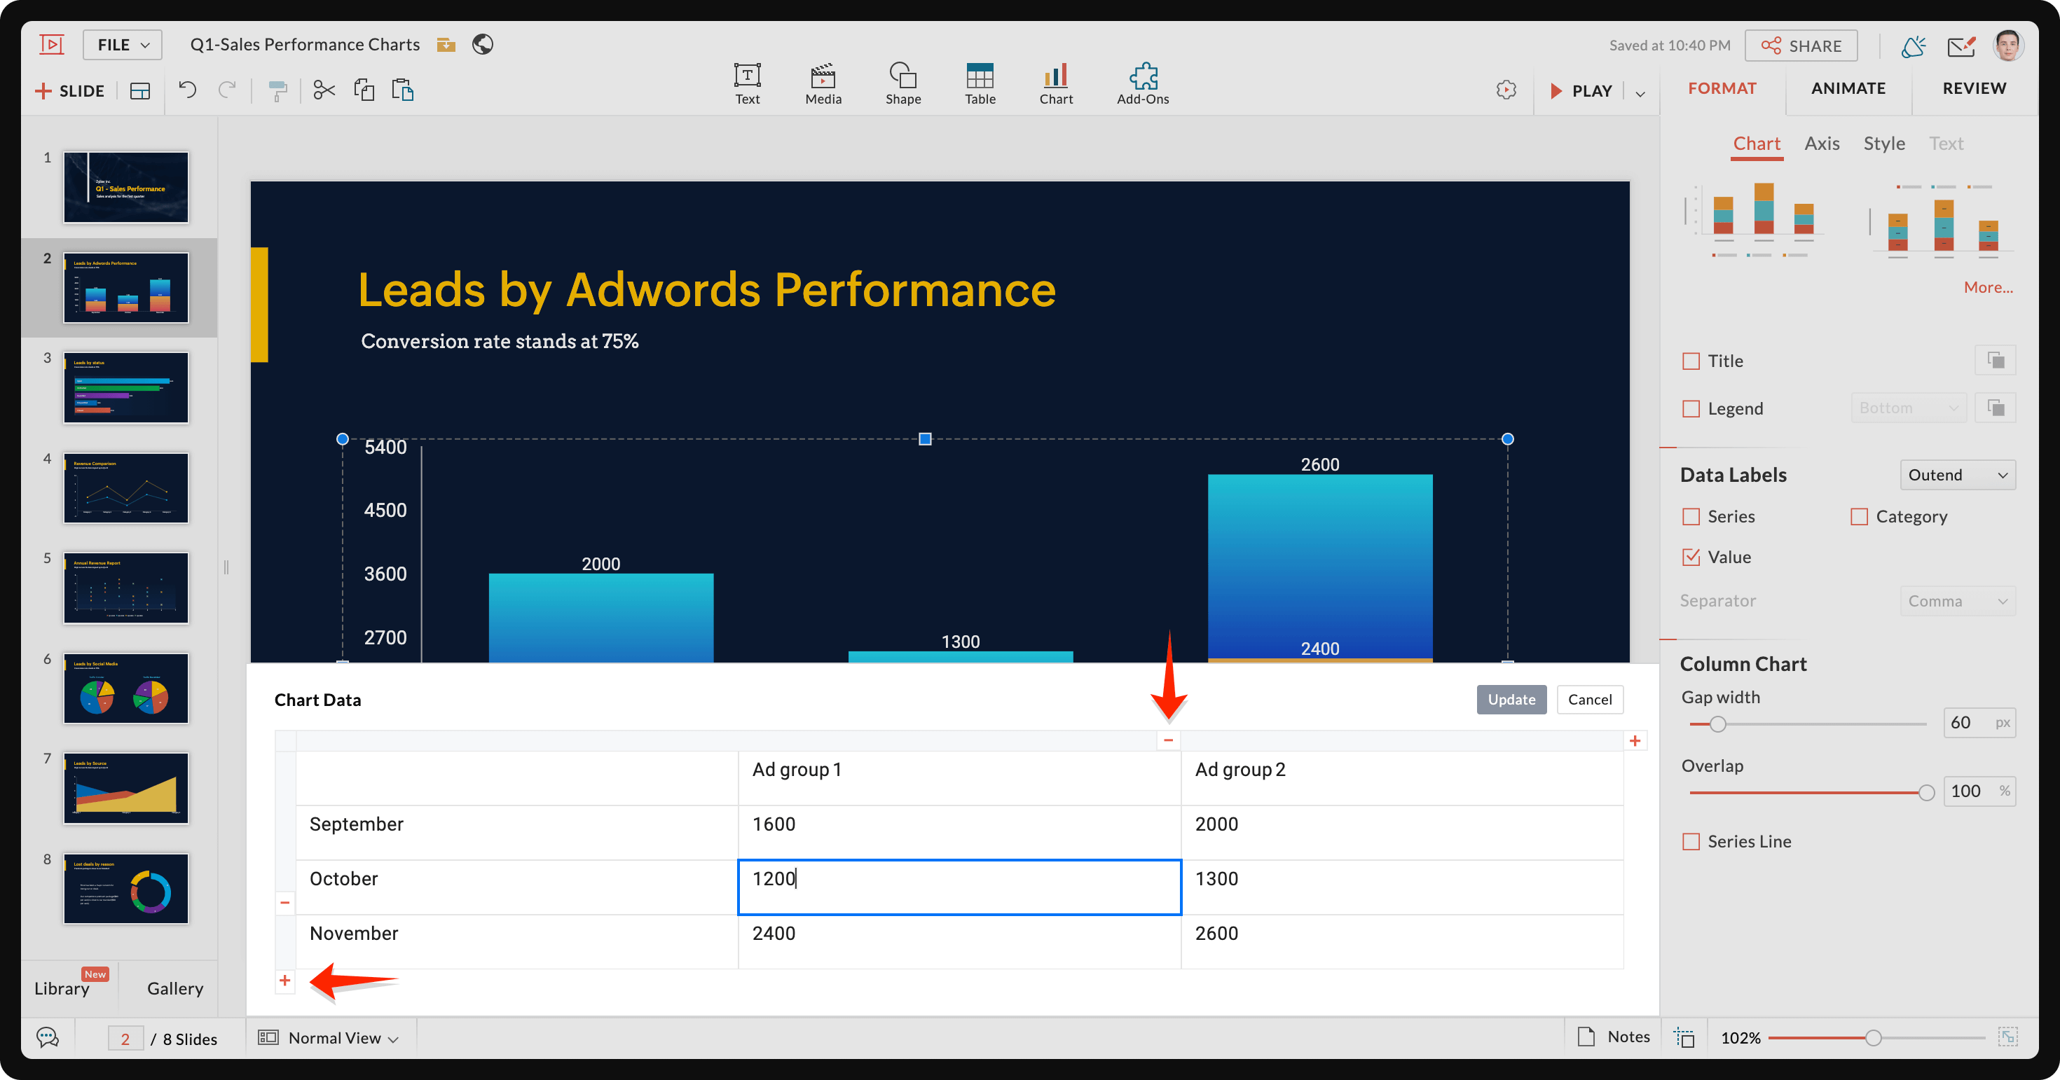Open the FILE menu dropdown
The image size is (2060, 1080).
[x=123, y=45]
